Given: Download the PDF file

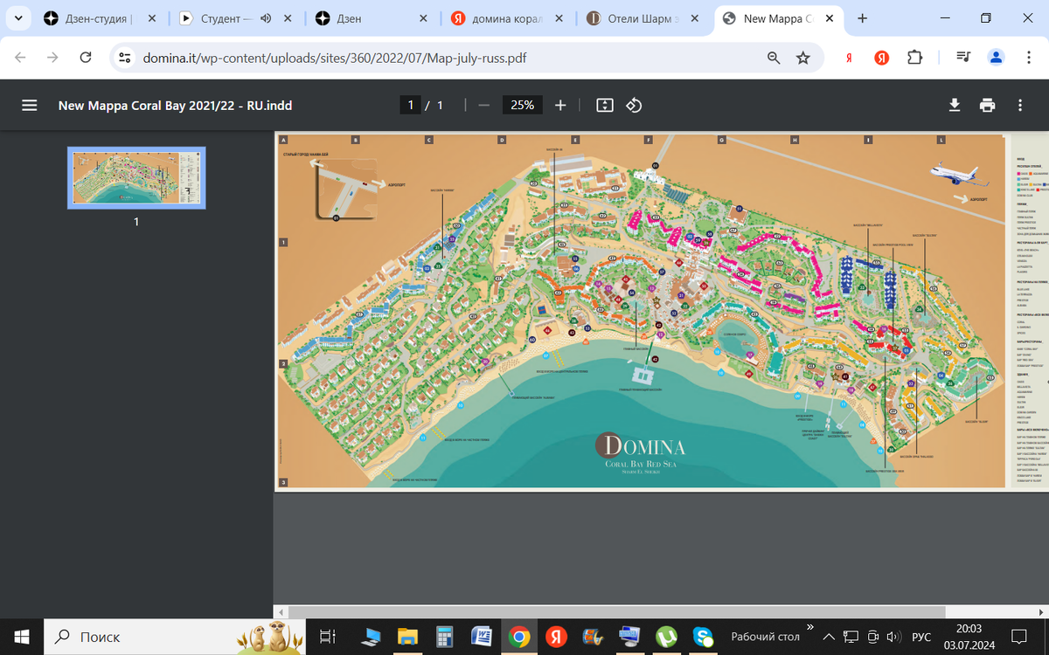Looking at the screenshot, I should tap(955, 105).
